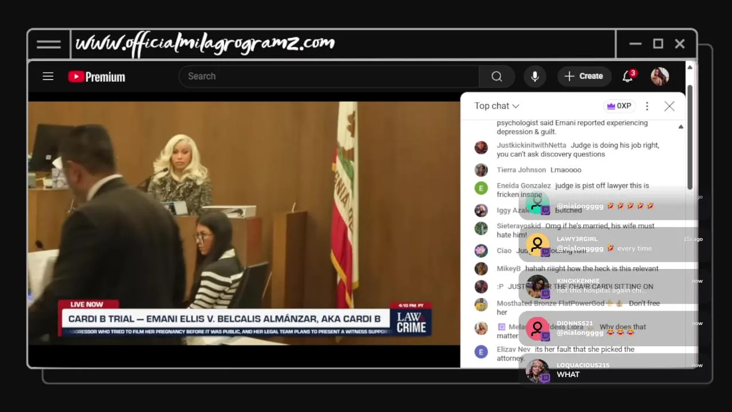The width and height of the screenshot is (732, 412).
Task: Click the LAWY3RGIRL overlay chat message
Action: tap(608, 244)
